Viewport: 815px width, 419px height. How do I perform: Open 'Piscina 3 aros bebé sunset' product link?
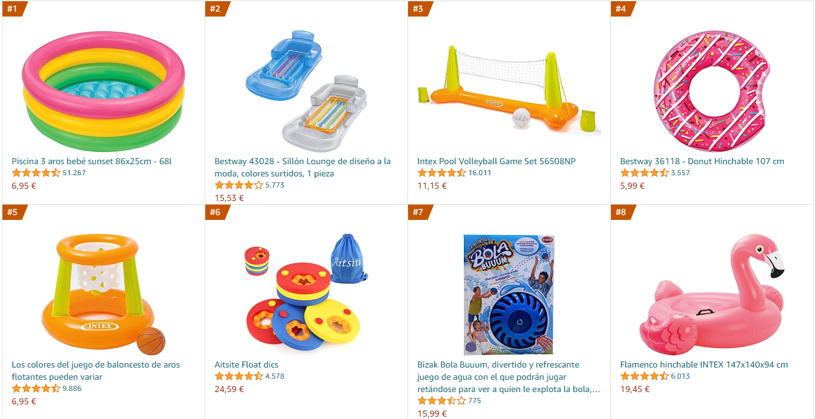[91, 161]
